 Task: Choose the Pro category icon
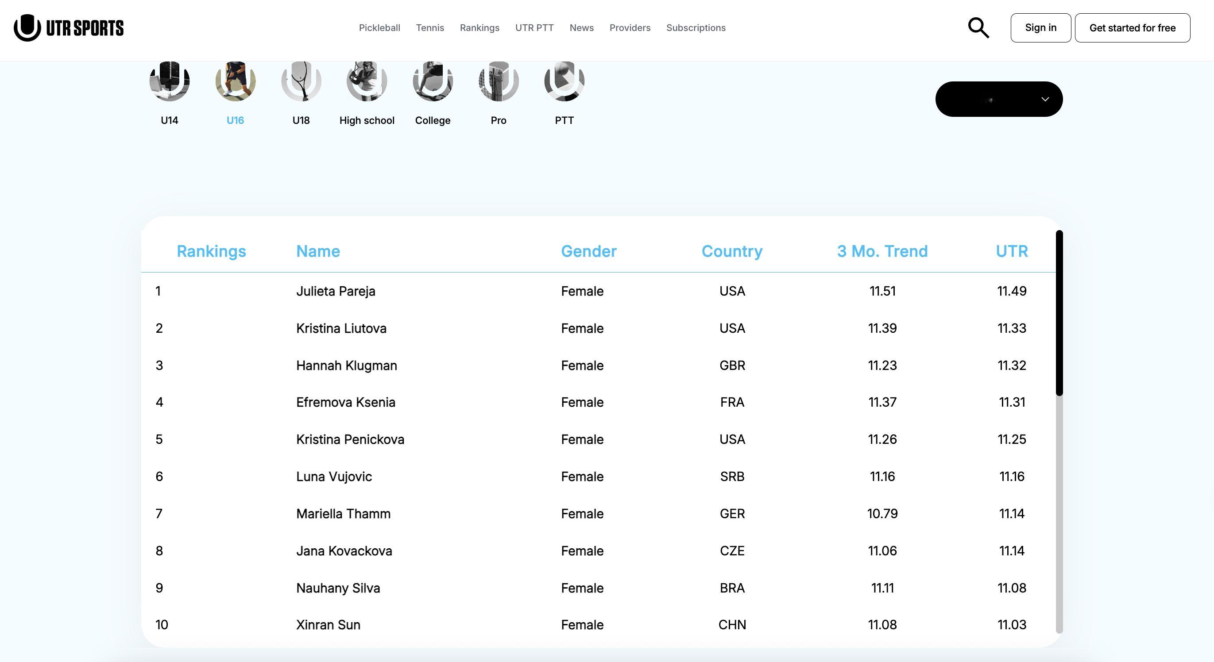pos(498,81)
